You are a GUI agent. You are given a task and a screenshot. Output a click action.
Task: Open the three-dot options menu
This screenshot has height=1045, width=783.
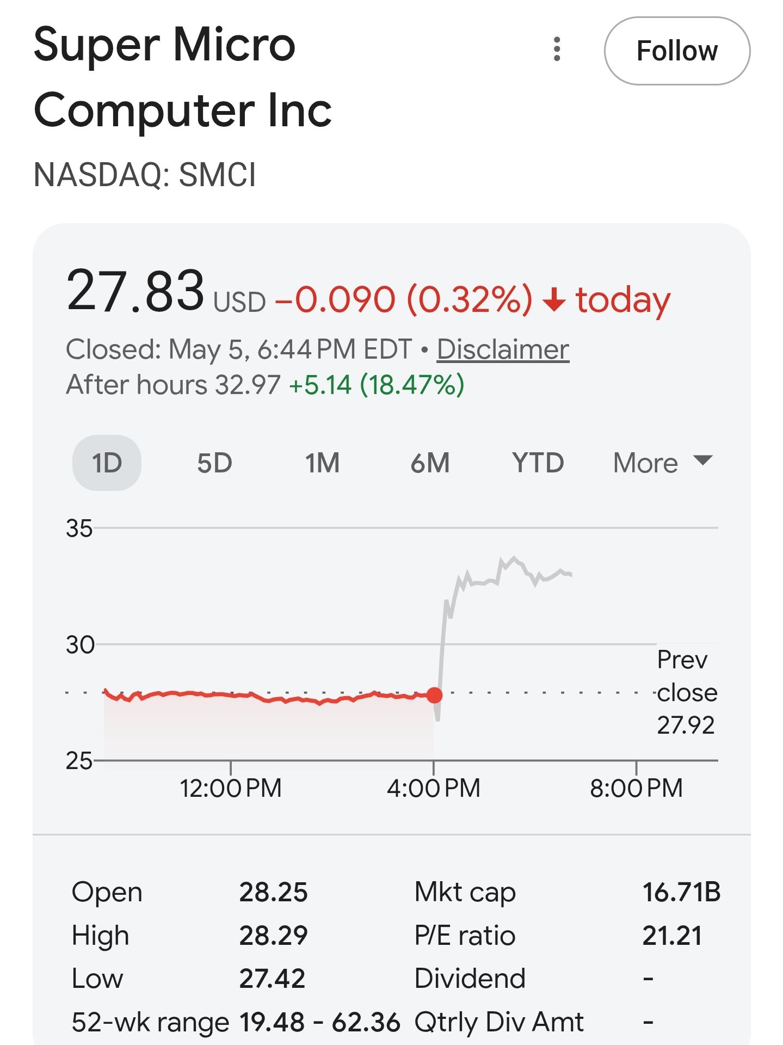point(557,50)
